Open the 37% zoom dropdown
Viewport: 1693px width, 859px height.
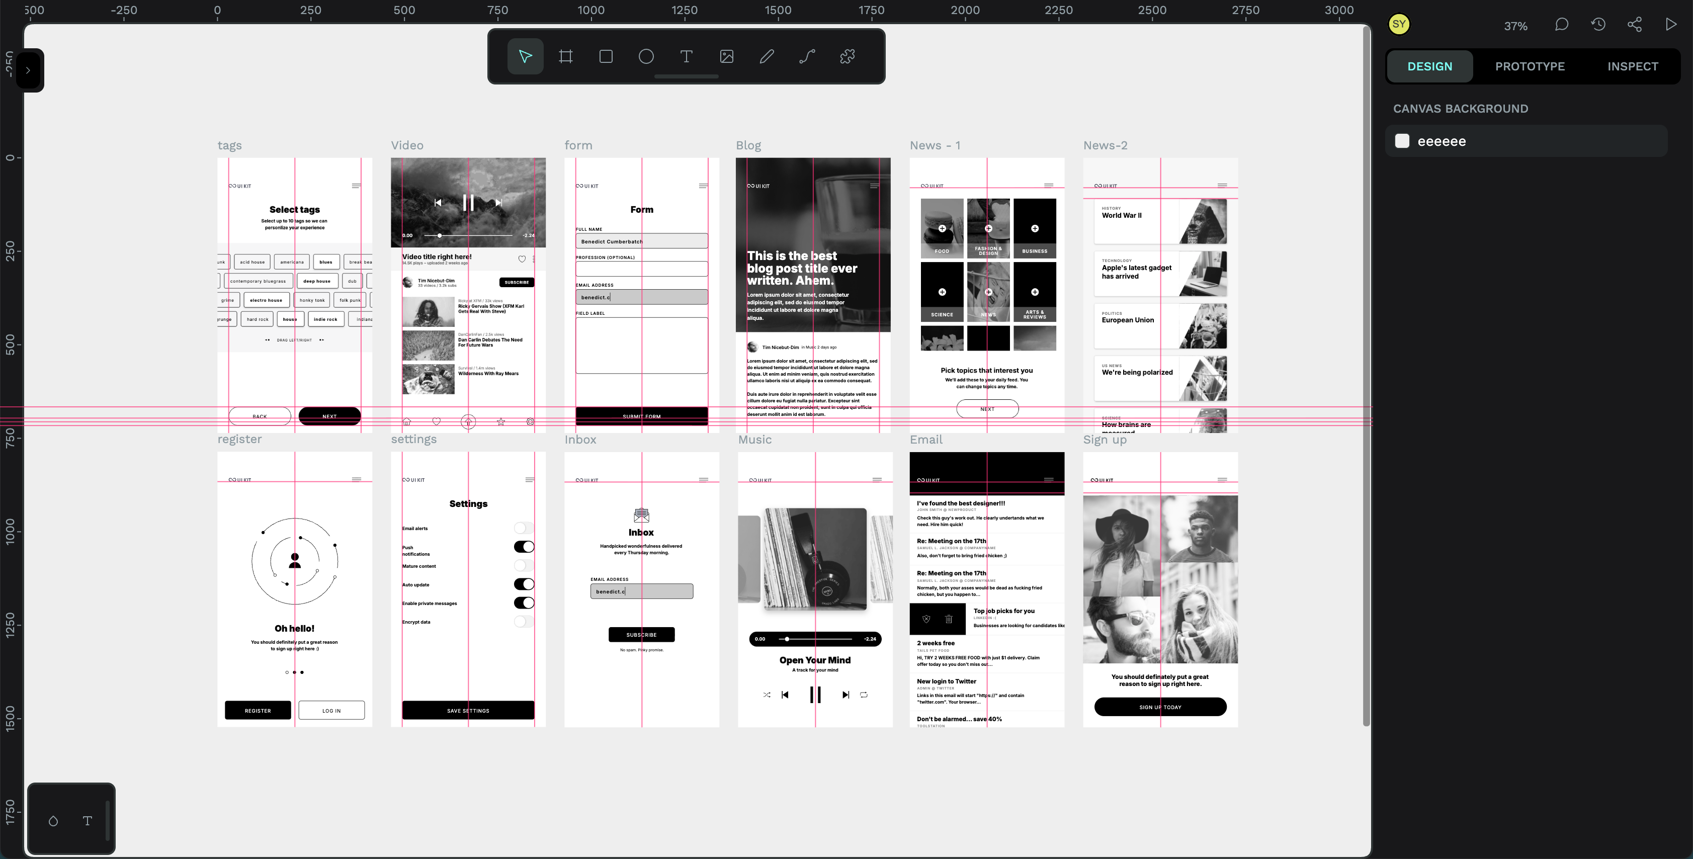tap(1515, 26)
